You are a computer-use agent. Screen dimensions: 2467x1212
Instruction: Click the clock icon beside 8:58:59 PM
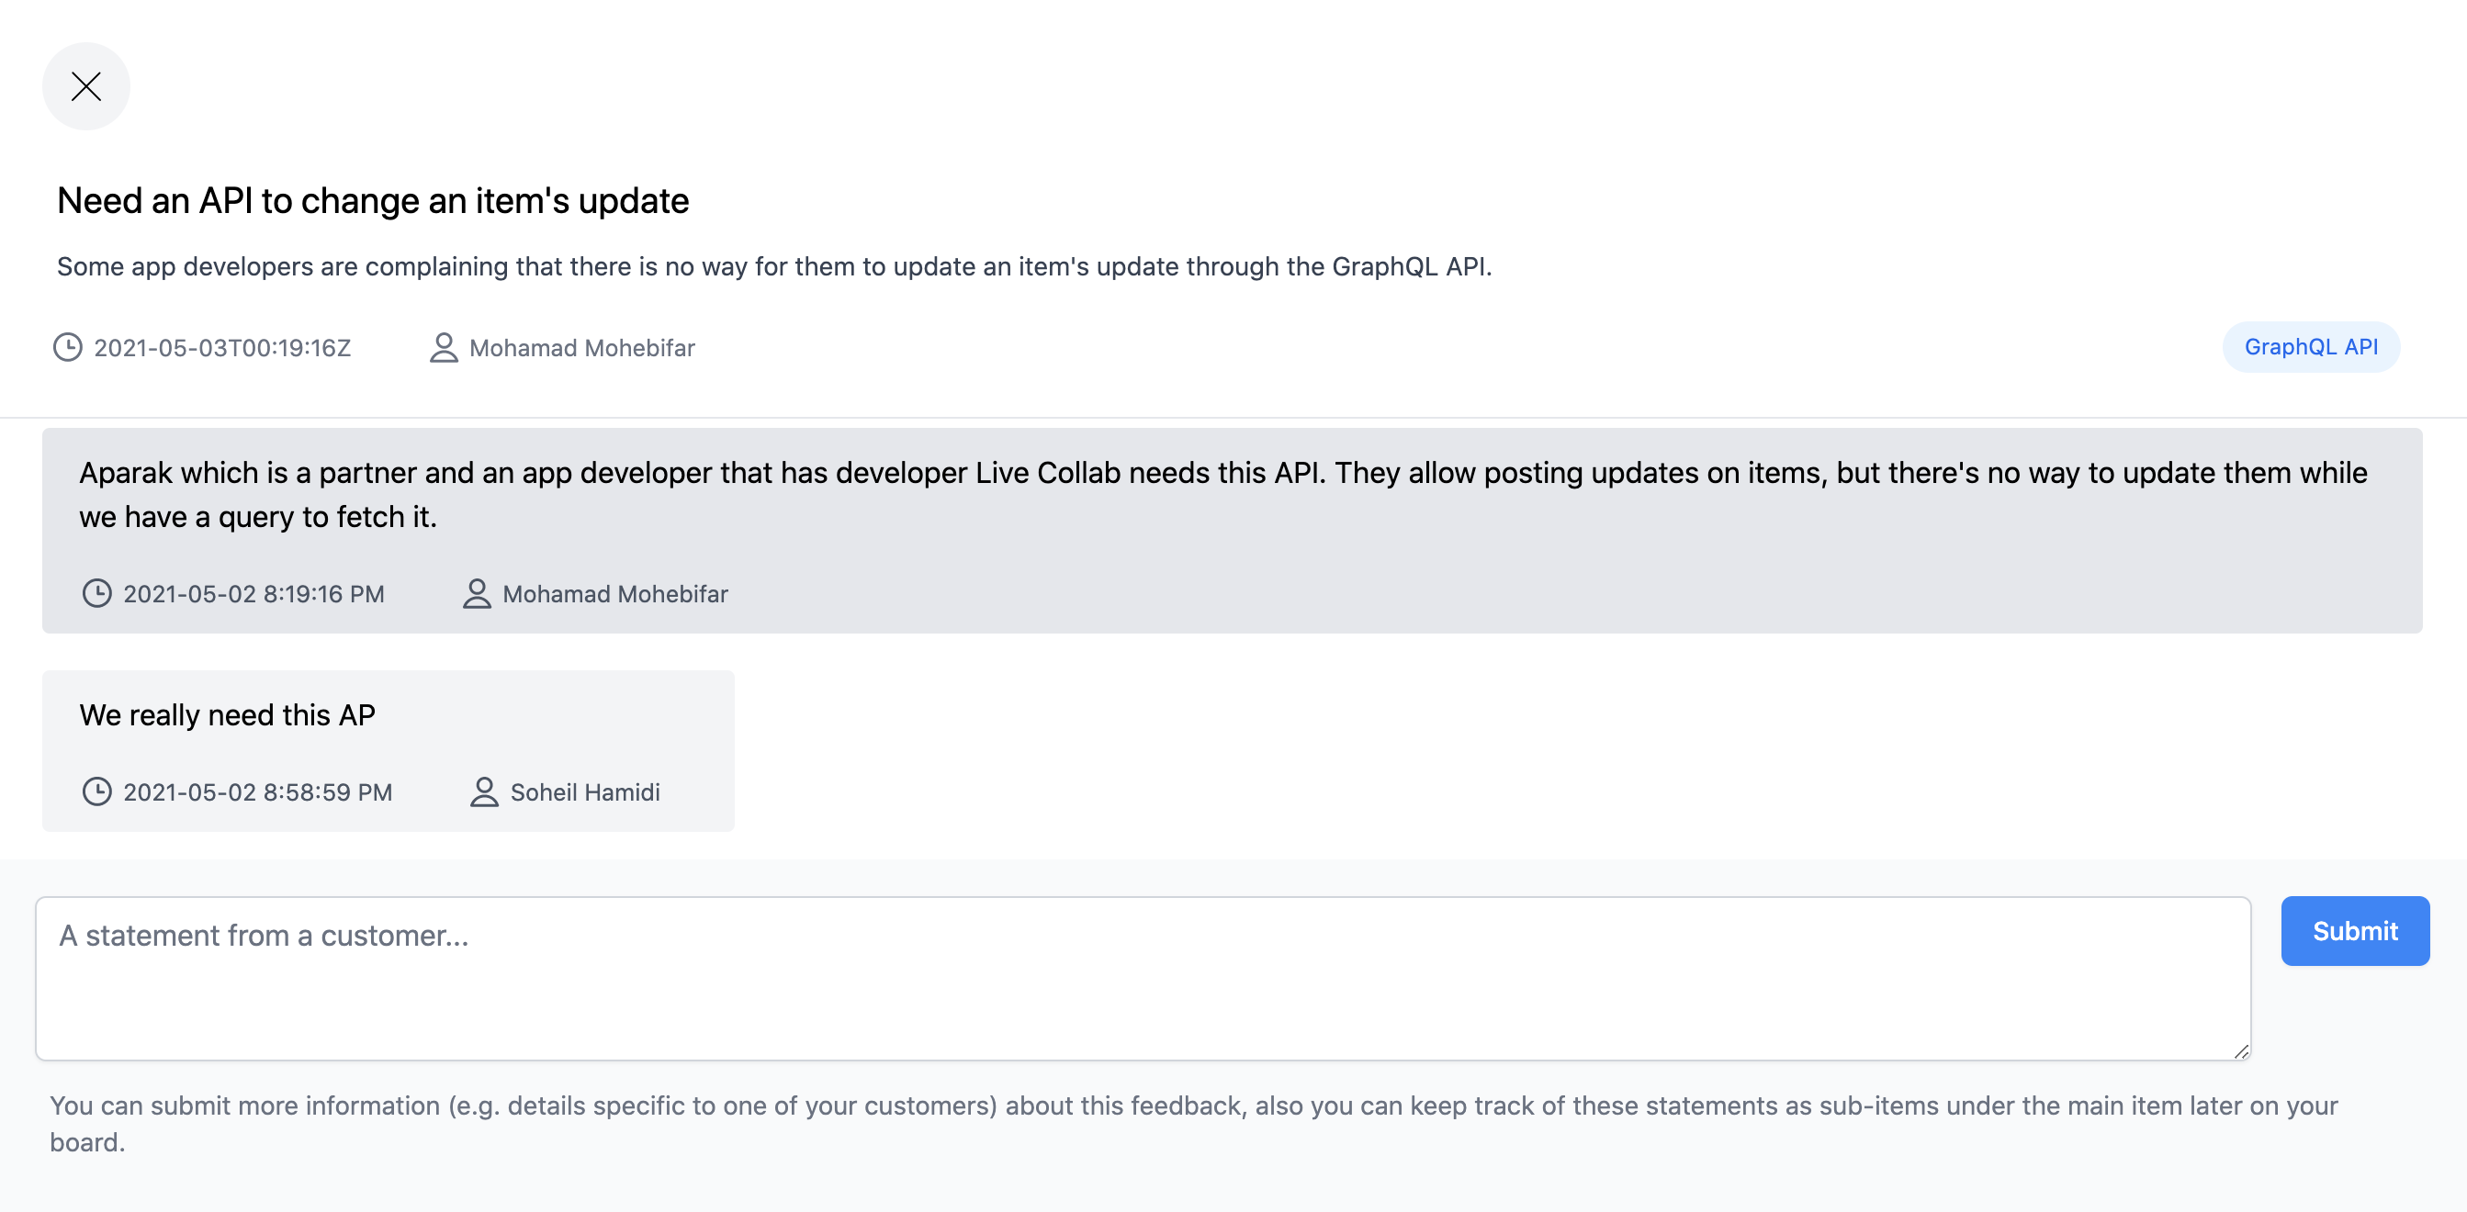point(96,791)
